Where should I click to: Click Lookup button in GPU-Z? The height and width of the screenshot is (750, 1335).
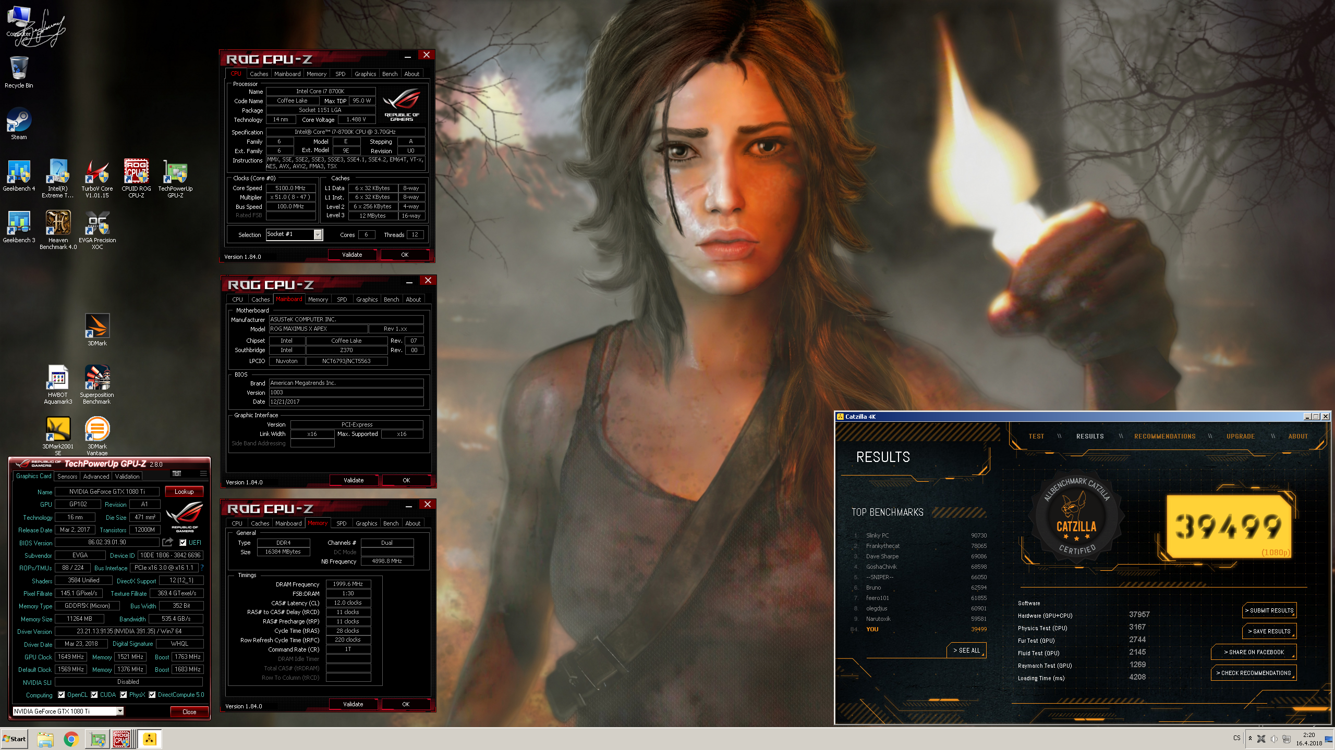184,491
